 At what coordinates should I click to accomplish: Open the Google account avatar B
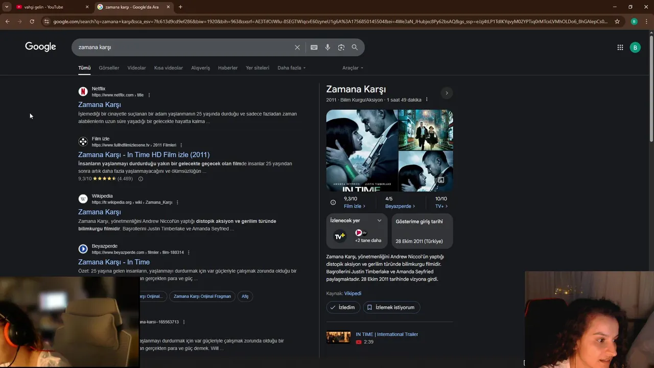tap(635, 47)
